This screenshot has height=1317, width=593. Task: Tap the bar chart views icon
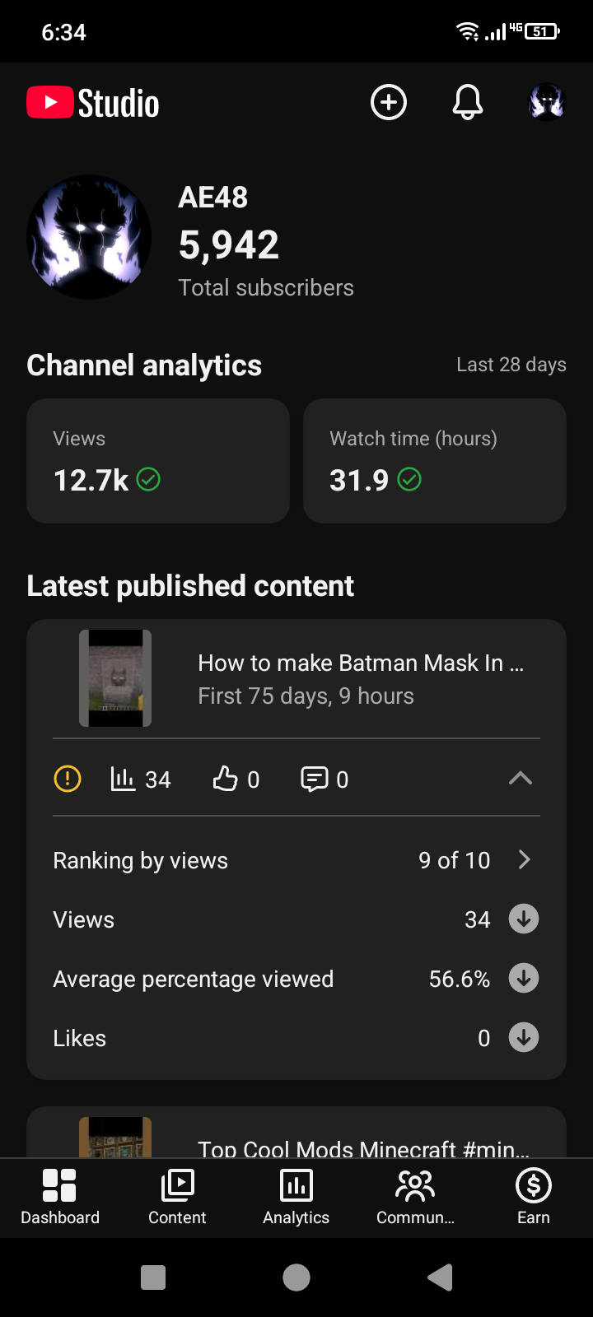pyautogui.click(x=123, y=779)
